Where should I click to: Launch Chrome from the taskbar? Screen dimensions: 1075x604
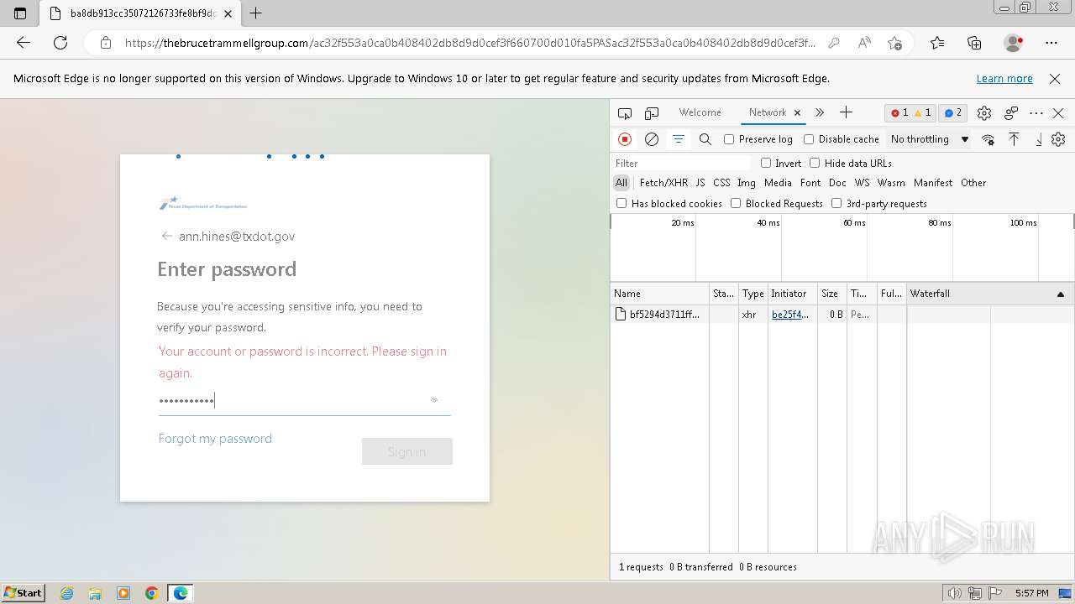pyautogui.click(x=152, y=593)
